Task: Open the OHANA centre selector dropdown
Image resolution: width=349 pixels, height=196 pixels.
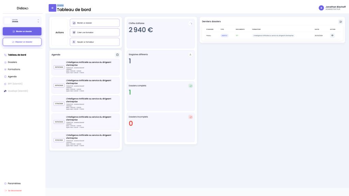Action: click(x=22, y=21)
